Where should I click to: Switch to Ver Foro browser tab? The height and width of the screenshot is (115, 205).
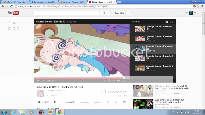[x=15, y=2]
